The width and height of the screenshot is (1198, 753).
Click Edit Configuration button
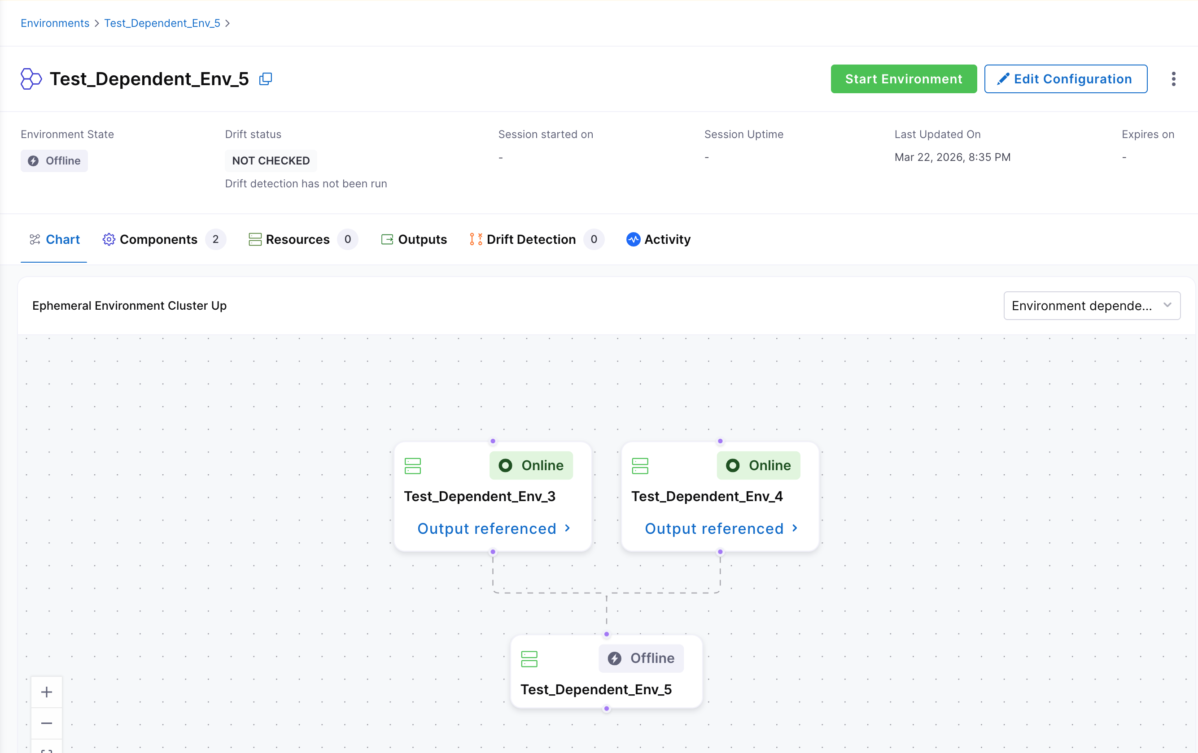1065,79
